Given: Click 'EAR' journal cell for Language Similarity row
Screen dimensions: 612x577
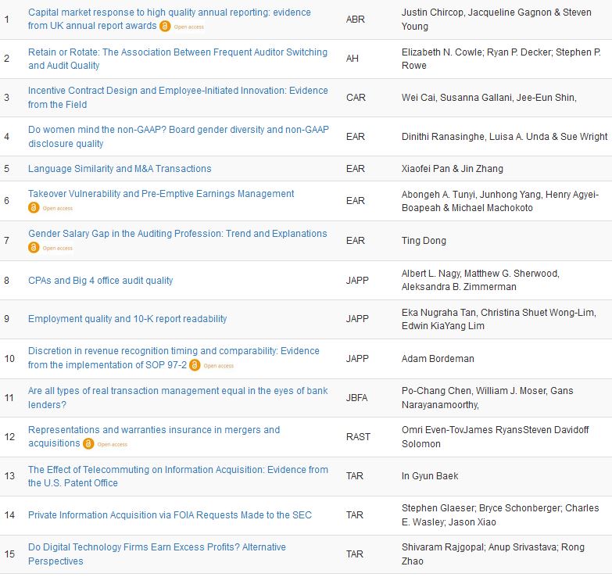Looking at the screenshot, I should tap(355, 169).
